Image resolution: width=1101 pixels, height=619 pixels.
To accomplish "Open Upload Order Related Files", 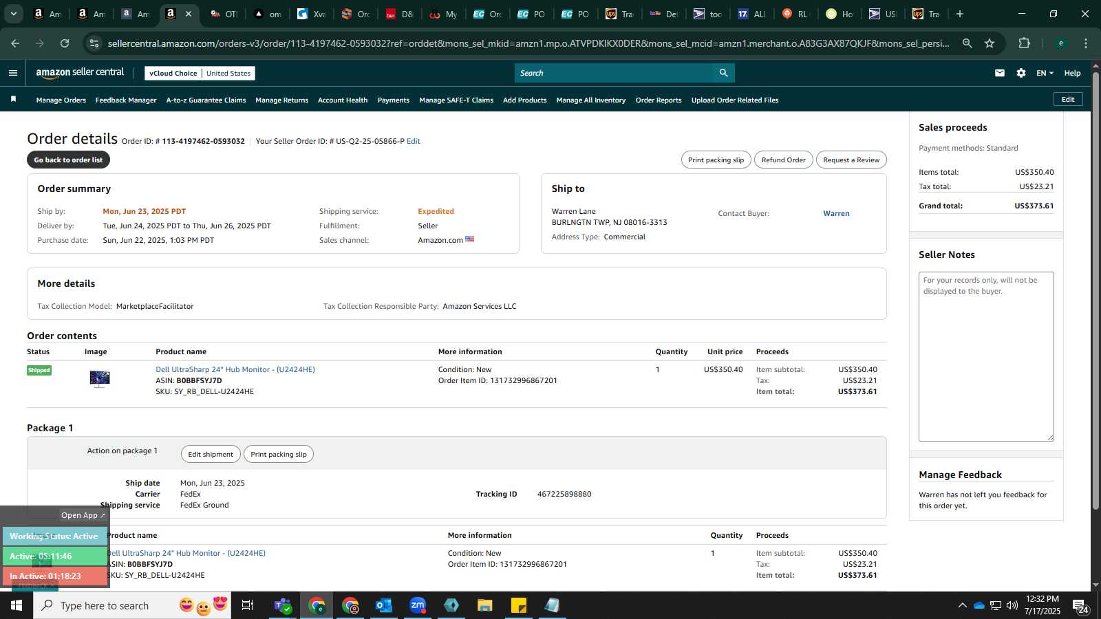I will (x=735, y=100).
